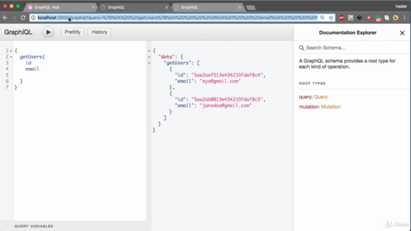Open the Mutation root type link
This screenshot has width=411, height=231.
(x=331, y=107)
